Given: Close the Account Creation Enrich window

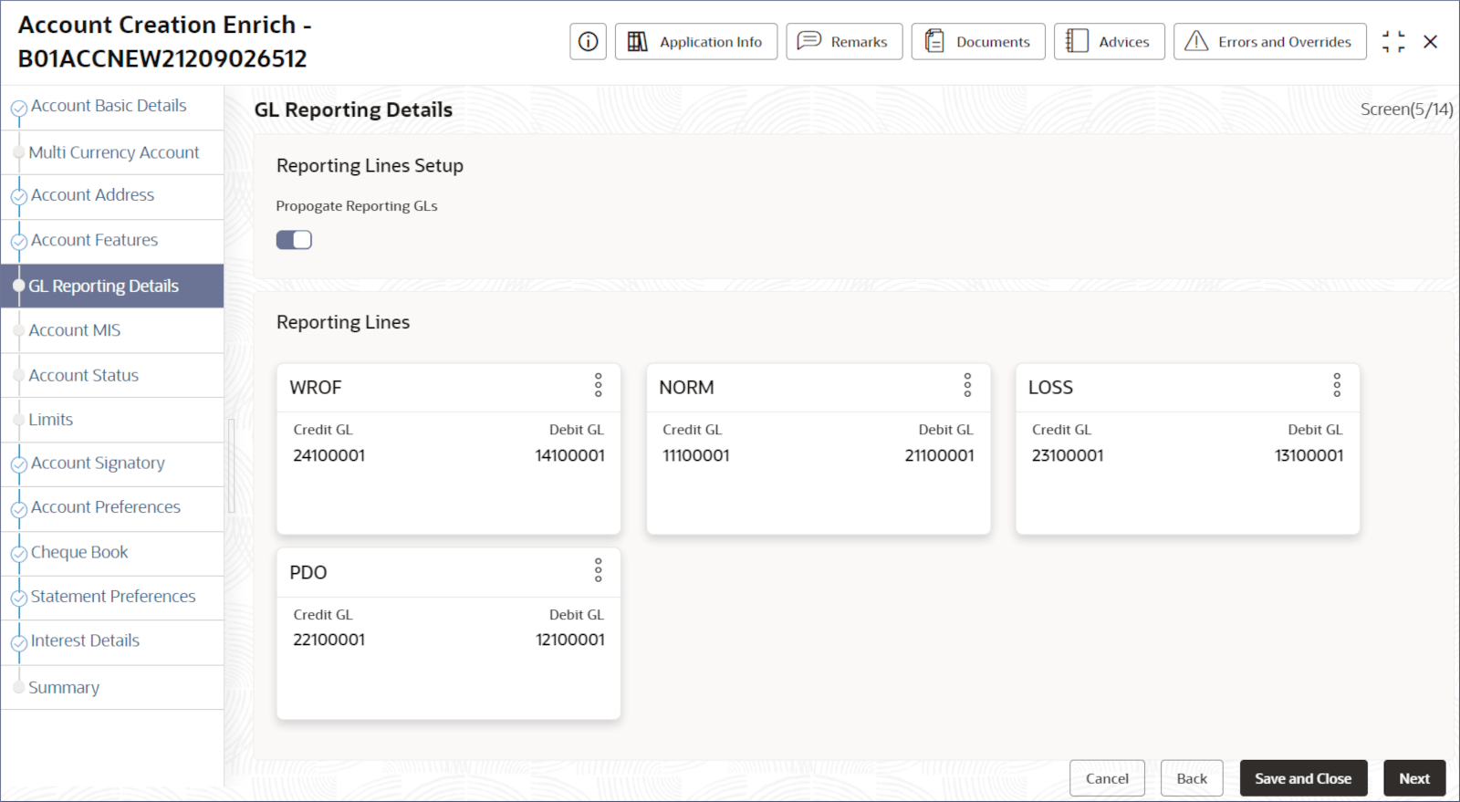Looking at the screenshot, I should coord(1431,42).
